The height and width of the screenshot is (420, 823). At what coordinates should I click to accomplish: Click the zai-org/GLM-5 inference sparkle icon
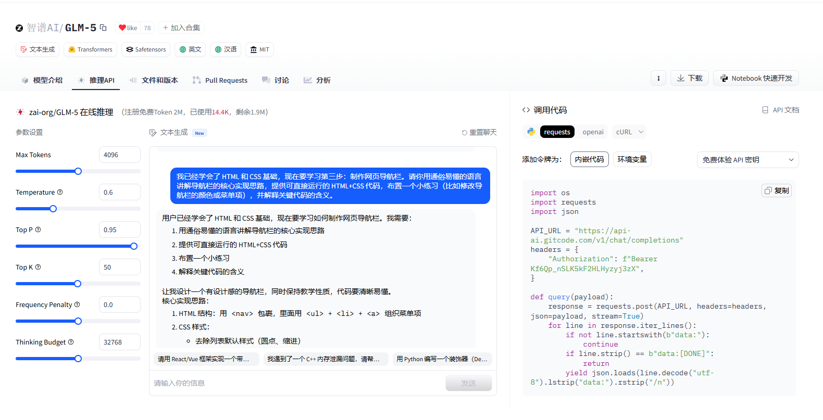coord(20,112)
